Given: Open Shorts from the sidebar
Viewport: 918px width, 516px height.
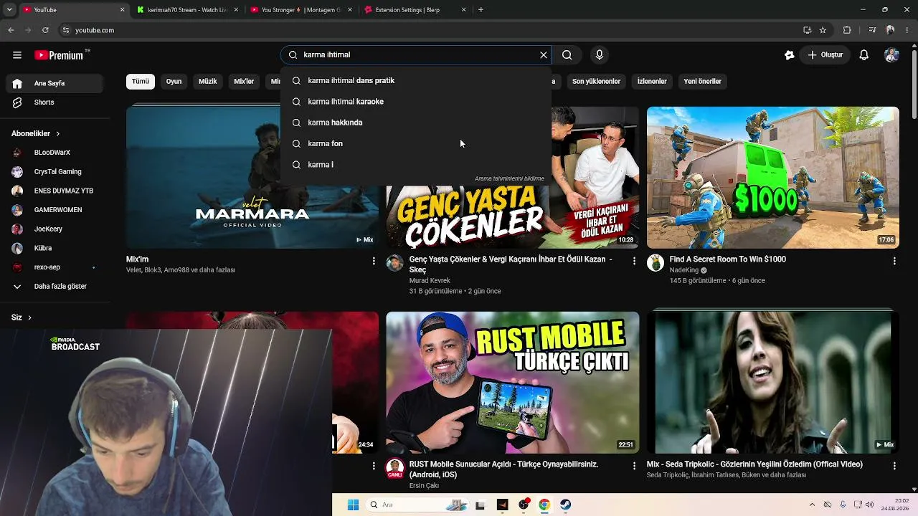Looking at the screenshot, I should [x=55, y=102].
